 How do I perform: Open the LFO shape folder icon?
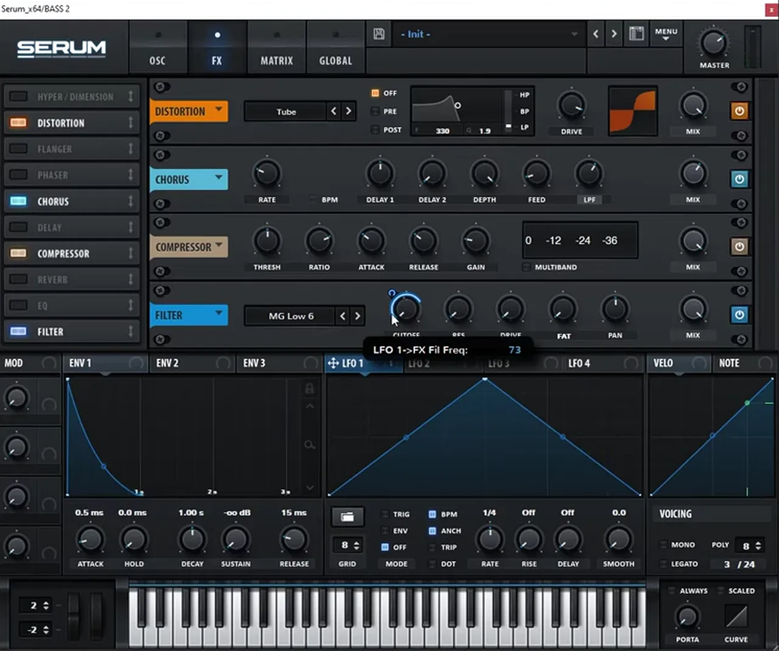click(348, 517)
